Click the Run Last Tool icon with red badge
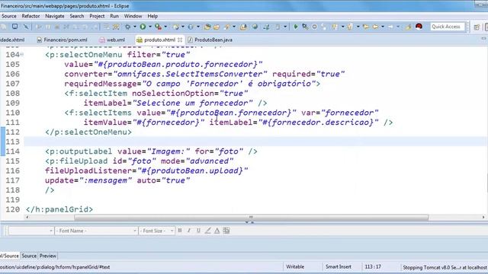Screen dimensions: 488x274 tap(158, 27)
